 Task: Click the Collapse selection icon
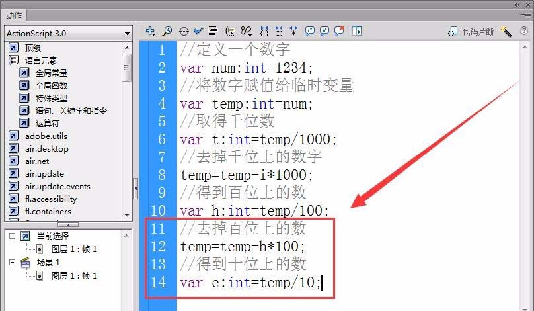(x=279, y=31)
